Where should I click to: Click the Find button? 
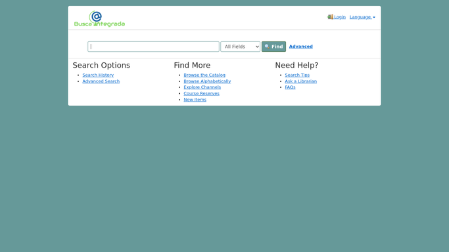pos(273,47)
